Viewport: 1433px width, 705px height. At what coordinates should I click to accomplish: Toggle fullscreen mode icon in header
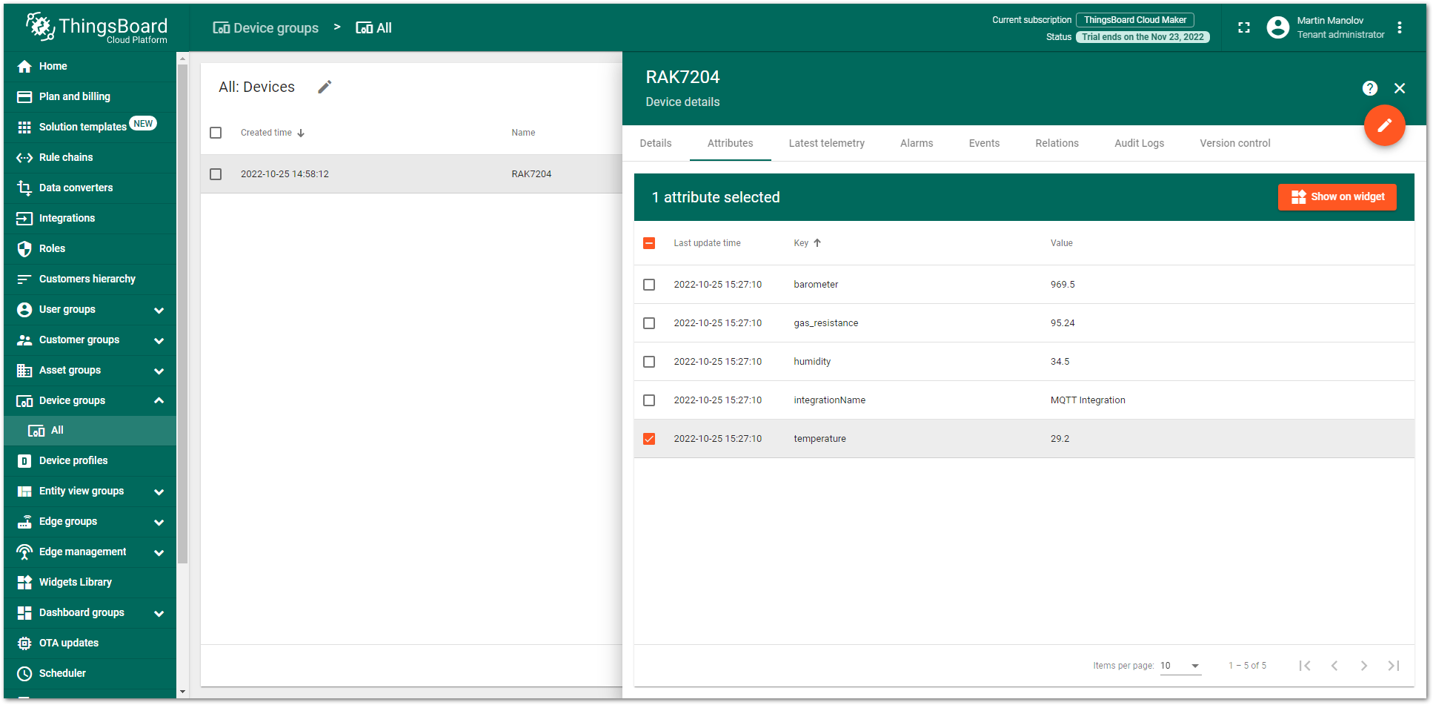pos(1244,27)
